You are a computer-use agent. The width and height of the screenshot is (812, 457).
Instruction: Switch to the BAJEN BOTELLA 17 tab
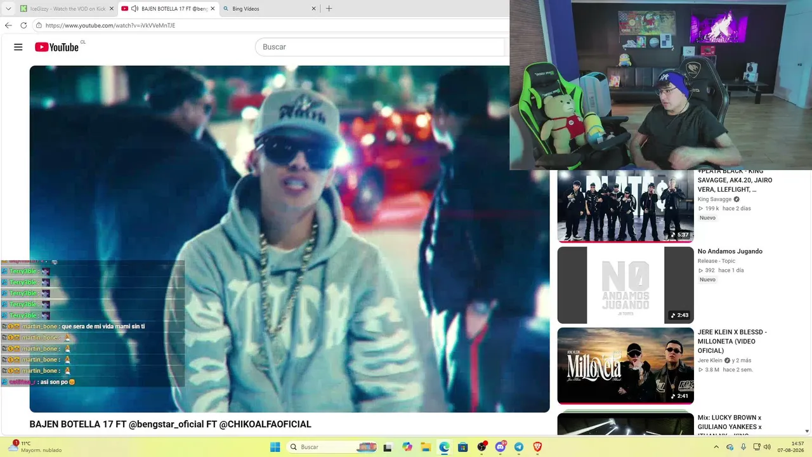(168, 9)
